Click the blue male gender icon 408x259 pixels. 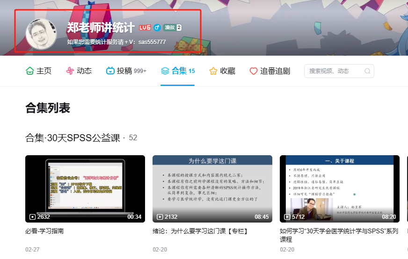click(x=157, y=28)
